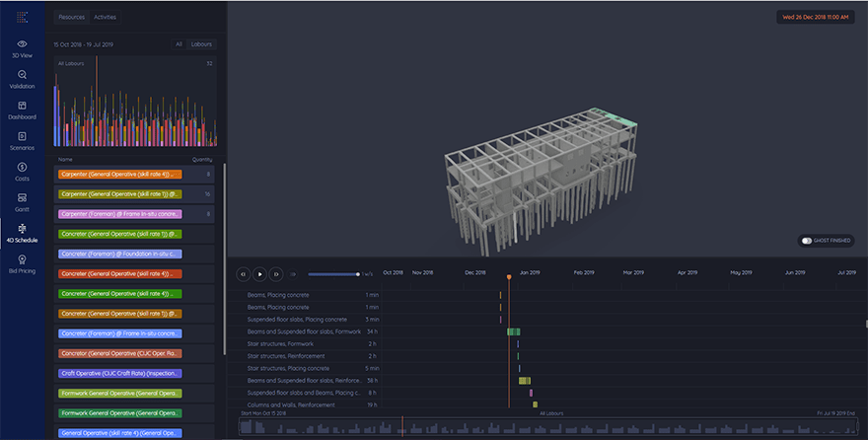This screenshot has width=868, height=440.
Task: Open the Costs section
Action: [22, 167]
